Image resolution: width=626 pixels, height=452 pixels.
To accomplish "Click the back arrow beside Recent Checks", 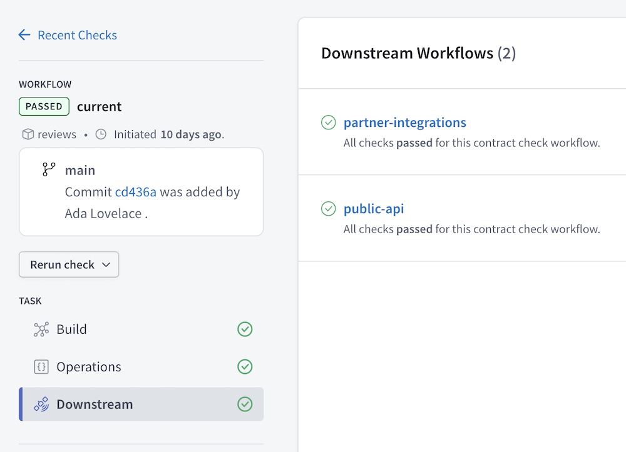I will [x=24, y=35].
